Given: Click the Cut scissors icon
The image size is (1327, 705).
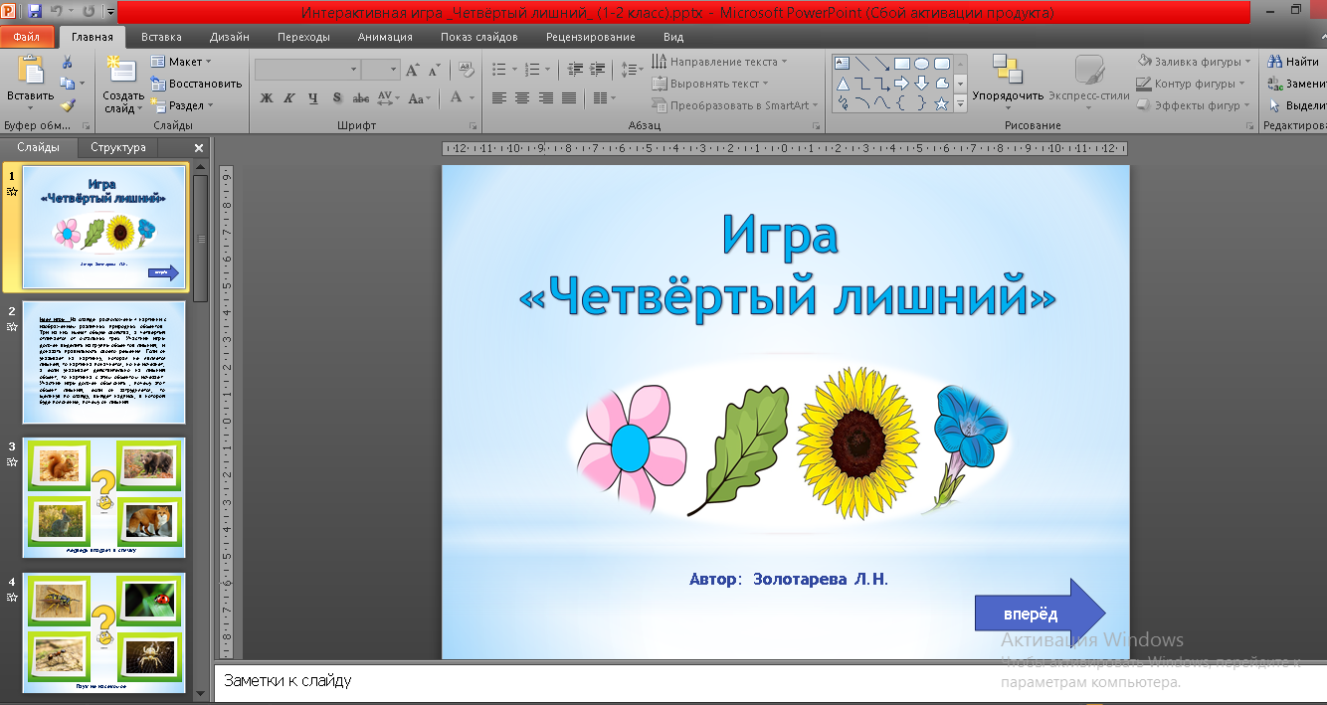Looking at the screenshot, I should pos(68,62).
